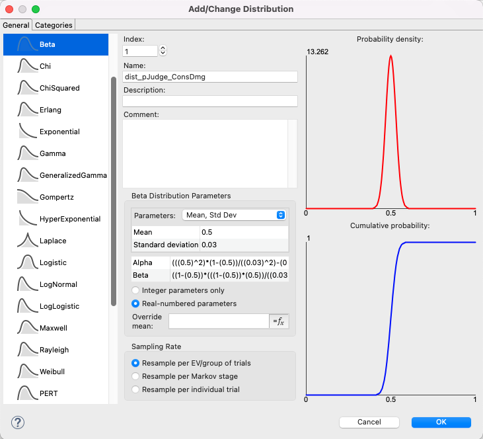The image size is (483, 439).
Task: Choose the Chi distribution icon
Action: [27, 66]
